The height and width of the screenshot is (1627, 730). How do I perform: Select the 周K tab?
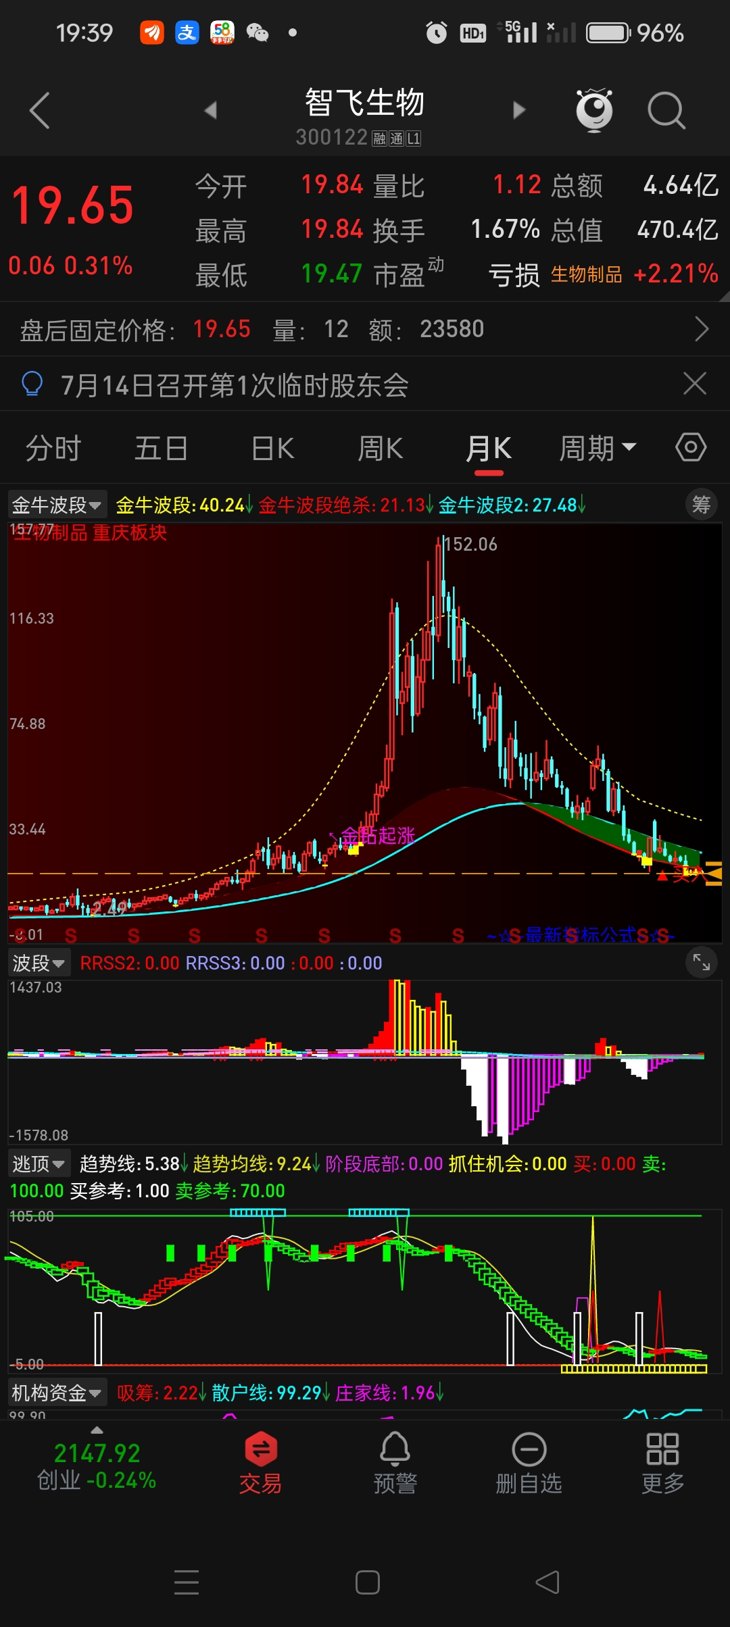tap(381, 449)
